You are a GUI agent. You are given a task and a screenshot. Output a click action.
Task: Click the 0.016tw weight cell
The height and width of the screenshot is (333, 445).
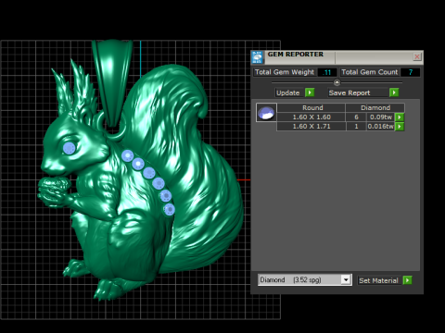(x=381, y=127)
